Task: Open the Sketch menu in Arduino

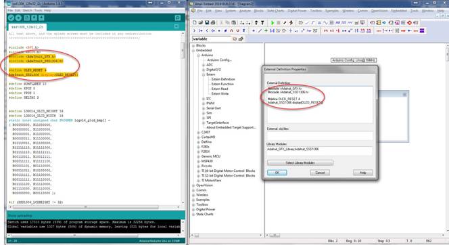Action: [x=28, y=10]
